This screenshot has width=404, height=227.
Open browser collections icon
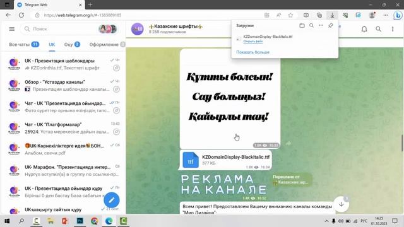pyautogui.click(x=319, y=15)
